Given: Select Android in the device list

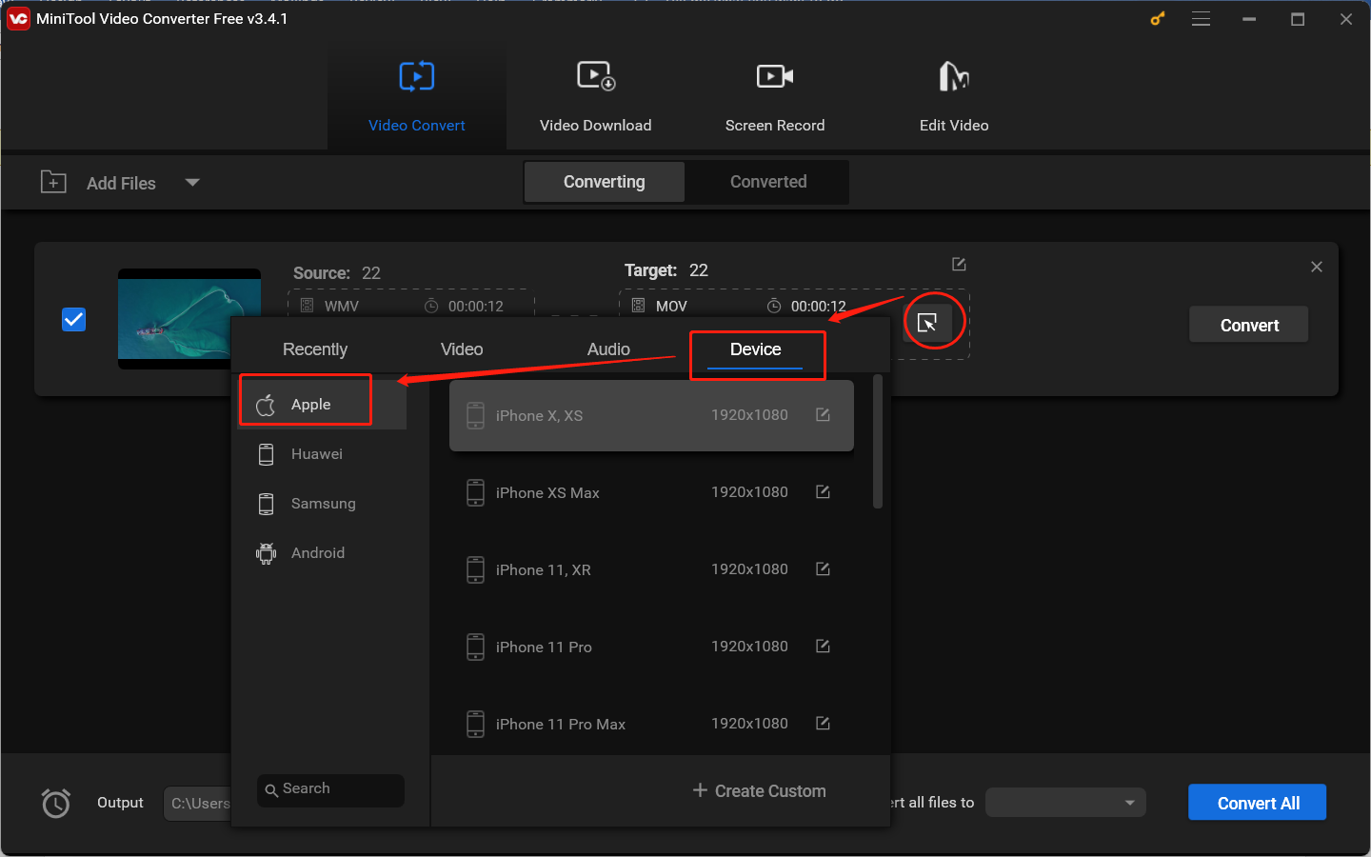Looking at the screenshot, I should click(322, 553).
